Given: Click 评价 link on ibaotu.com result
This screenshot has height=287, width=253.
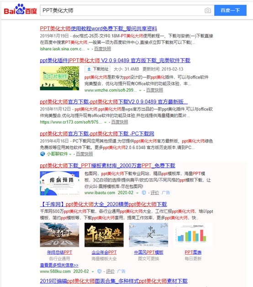Looking at the screenshot, I should tap(155, 193).
